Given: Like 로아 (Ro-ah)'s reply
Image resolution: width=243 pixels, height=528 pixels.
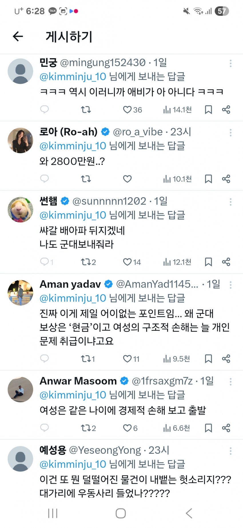Looking at the screenshot, I should click(127, 179).
